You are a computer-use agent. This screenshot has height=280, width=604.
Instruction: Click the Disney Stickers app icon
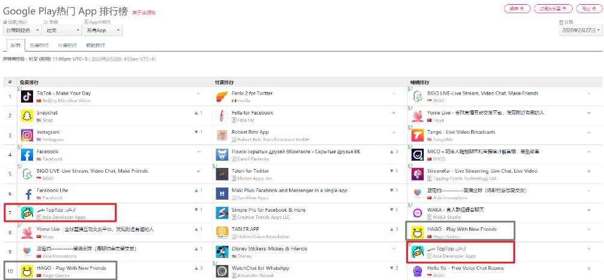point(222,252)
